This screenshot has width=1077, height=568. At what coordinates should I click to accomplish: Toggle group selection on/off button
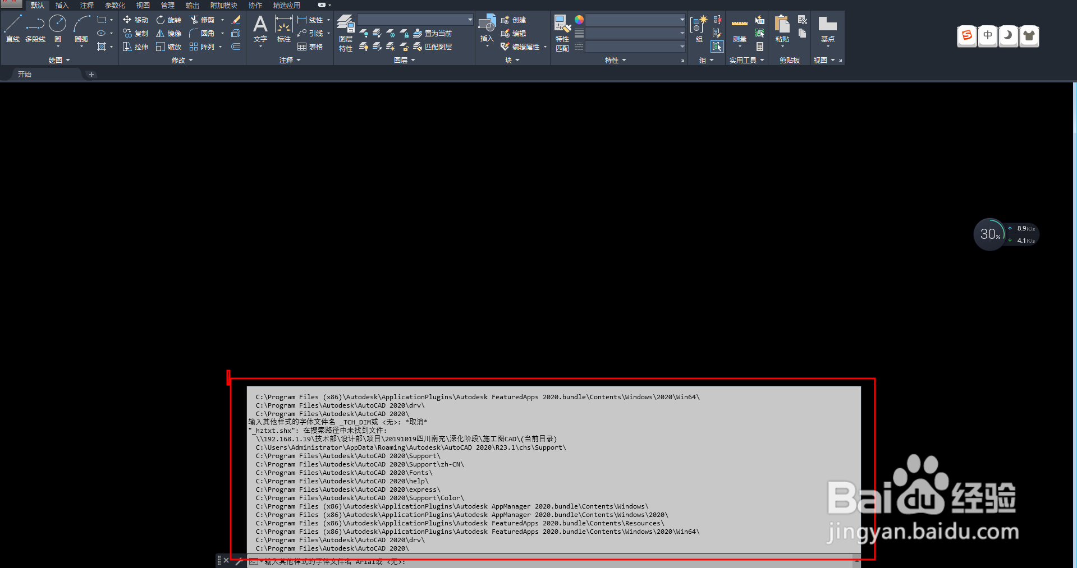pyautogui.click(x=717, y=47)
